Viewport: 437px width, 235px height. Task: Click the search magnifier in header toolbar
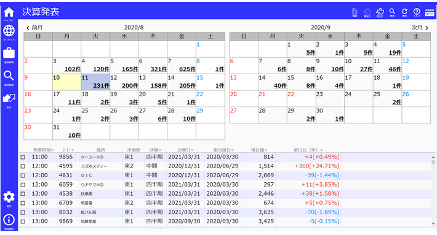pyautogui.click(x=392, y=12)
